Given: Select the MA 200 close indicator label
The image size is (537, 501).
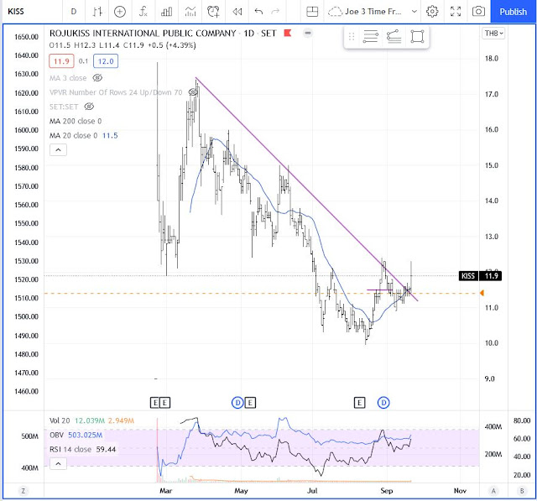Looking at the screenshot, I should pos(76,121).
